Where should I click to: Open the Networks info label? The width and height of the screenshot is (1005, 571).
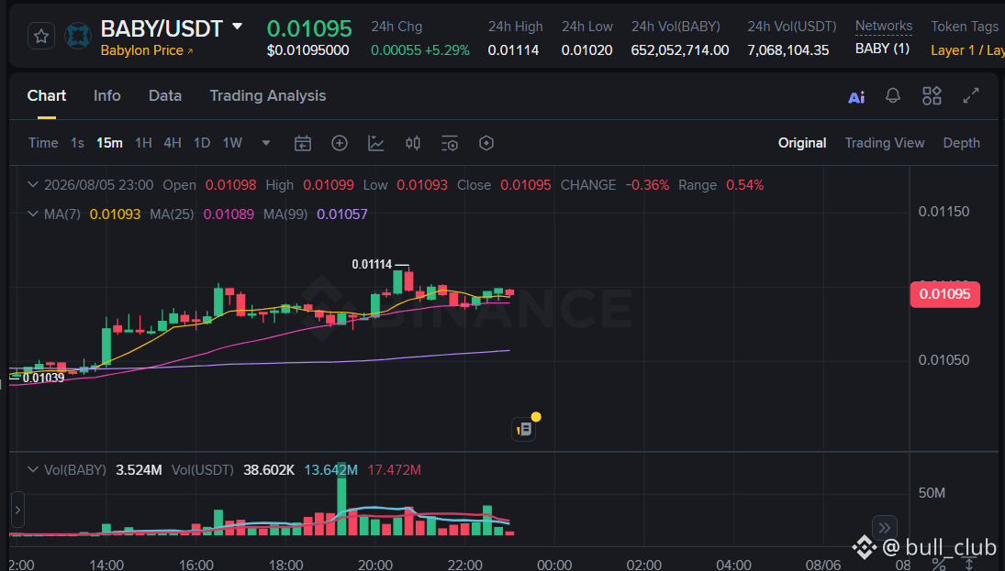[883, 27]
